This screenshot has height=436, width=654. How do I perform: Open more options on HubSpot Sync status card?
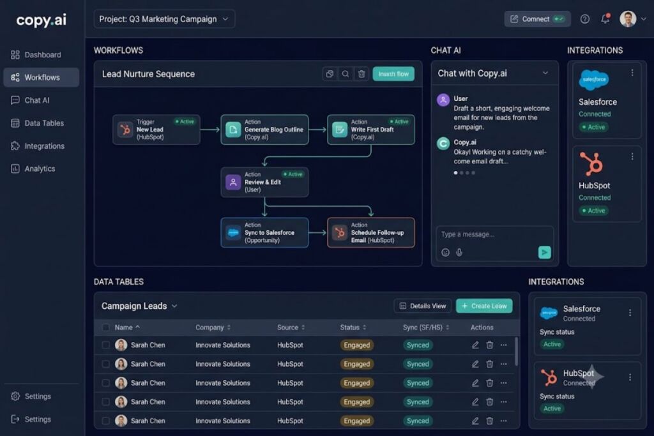[630, 377]
